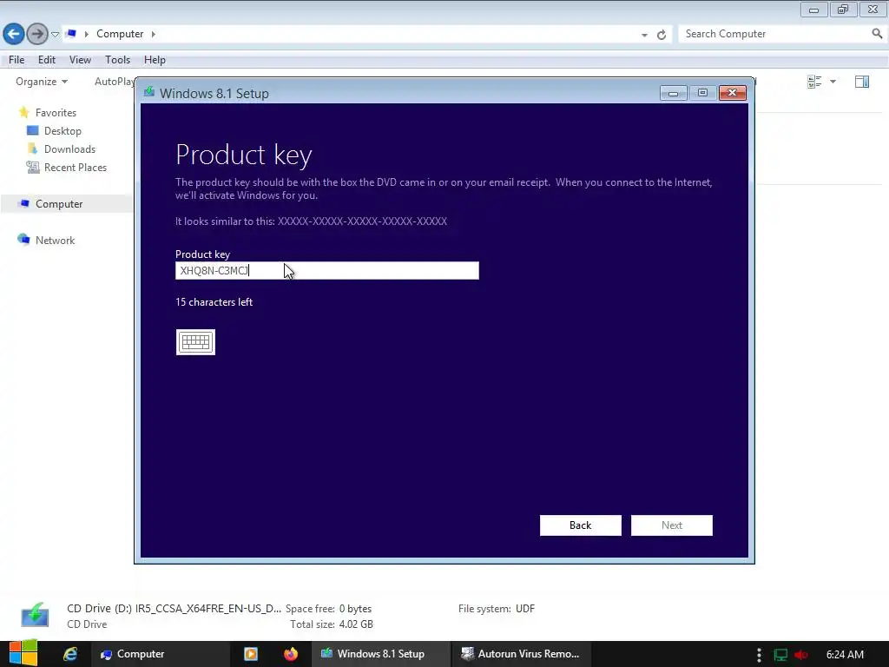
Task: Click the search magnifier icon
Action: point(877,34)
